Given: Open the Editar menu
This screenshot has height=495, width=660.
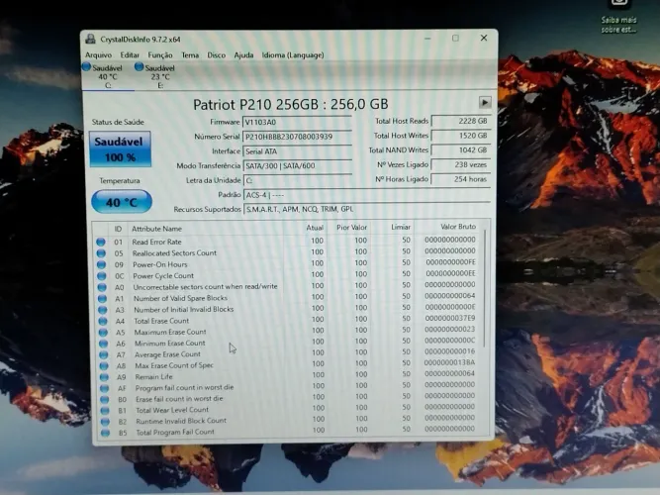Looking at the screenshot, I should point(130,55).
